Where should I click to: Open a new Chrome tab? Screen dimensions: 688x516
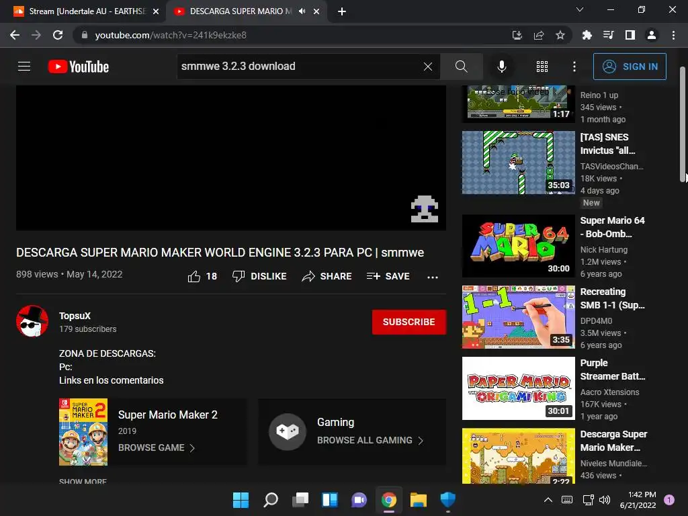point(342,11)
